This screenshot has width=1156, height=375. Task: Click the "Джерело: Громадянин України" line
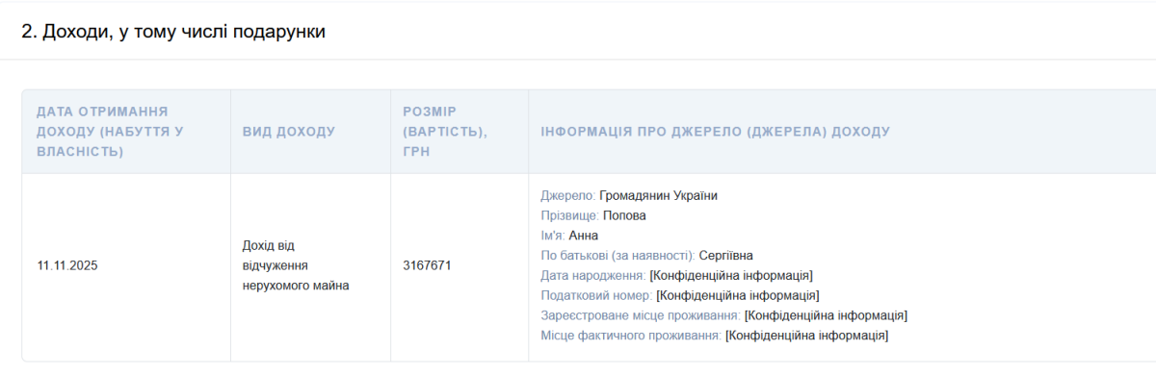coord(629,196)
